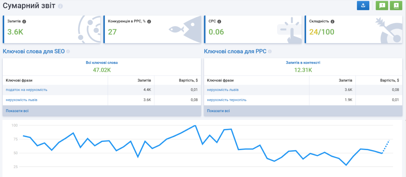Screen dimensions: 406x177
Task: Click info icon next to Ключові слова для SEO
Action: 68,52
